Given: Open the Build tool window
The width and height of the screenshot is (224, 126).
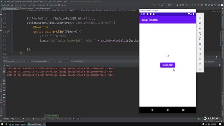Looking at the screenshot, I should pyautogui.click(x=68, y=119).
